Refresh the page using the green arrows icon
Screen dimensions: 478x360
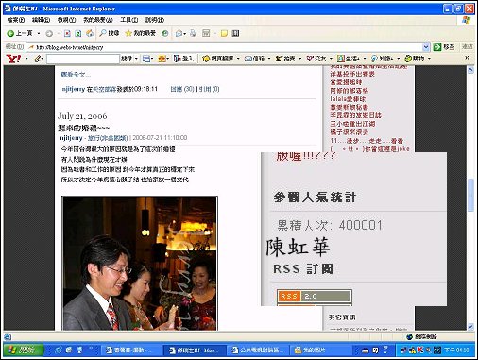tap(78, 33)
